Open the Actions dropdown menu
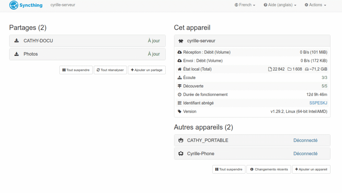 315,5
